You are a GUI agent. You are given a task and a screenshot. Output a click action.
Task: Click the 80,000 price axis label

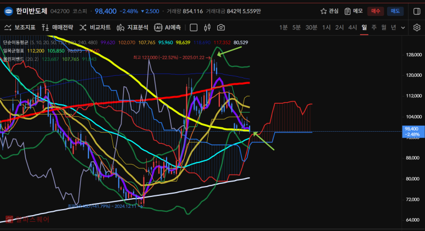pyautogui.click(x=413, y=178)
